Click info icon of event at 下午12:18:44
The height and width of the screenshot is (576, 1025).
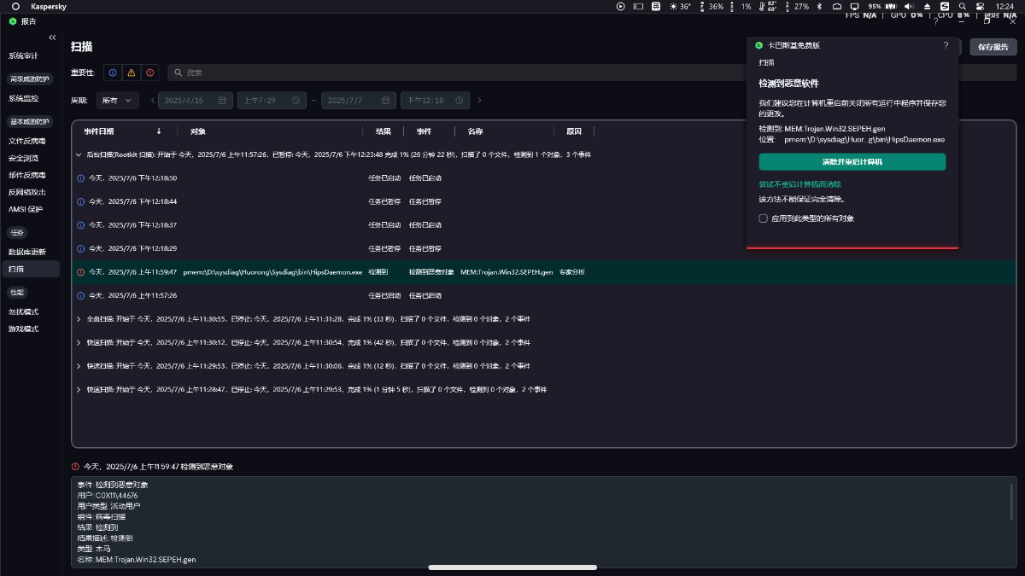[x=81, y=201]
